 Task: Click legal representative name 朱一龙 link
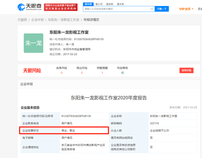pyautogui.click(x=70, y=44)
